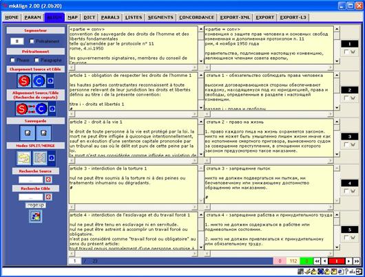Switch to the EXPORT-XML tab
This screenshot has width=365, height=277.
tap(235, 17)
